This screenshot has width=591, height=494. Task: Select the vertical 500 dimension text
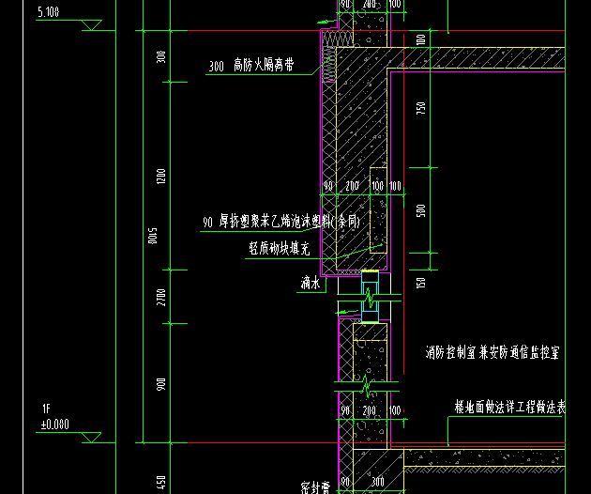(421, 210)
